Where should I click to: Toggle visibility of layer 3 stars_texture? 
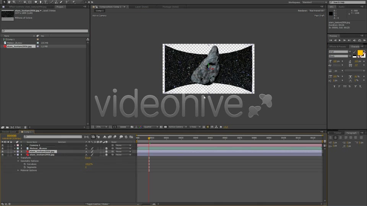3,151
